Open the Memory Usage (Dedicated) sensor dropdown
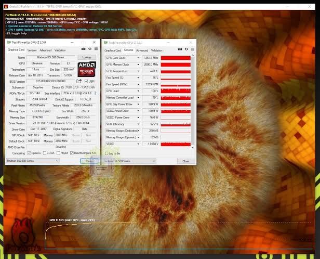320x259 pixels. [138, 131]
